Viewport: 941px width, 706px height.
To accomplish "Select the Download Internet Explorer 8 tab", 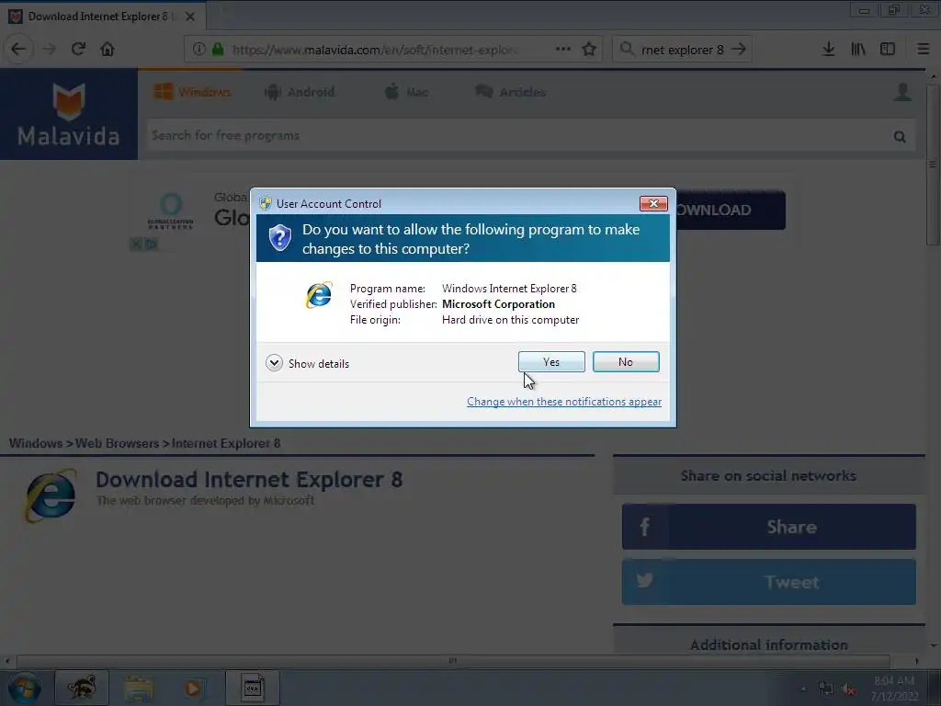I will 103,17.
